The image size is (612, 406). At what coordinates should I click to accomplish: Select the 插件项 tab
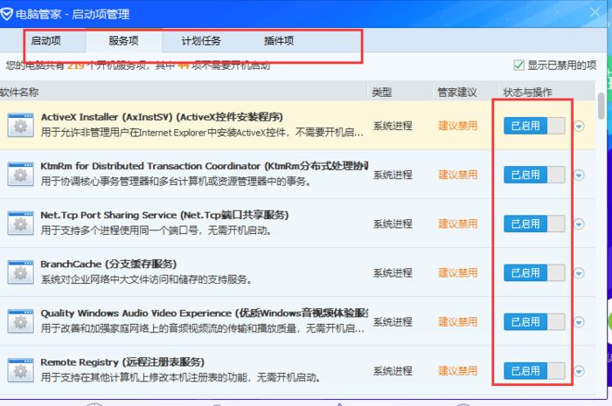[279, 41]
